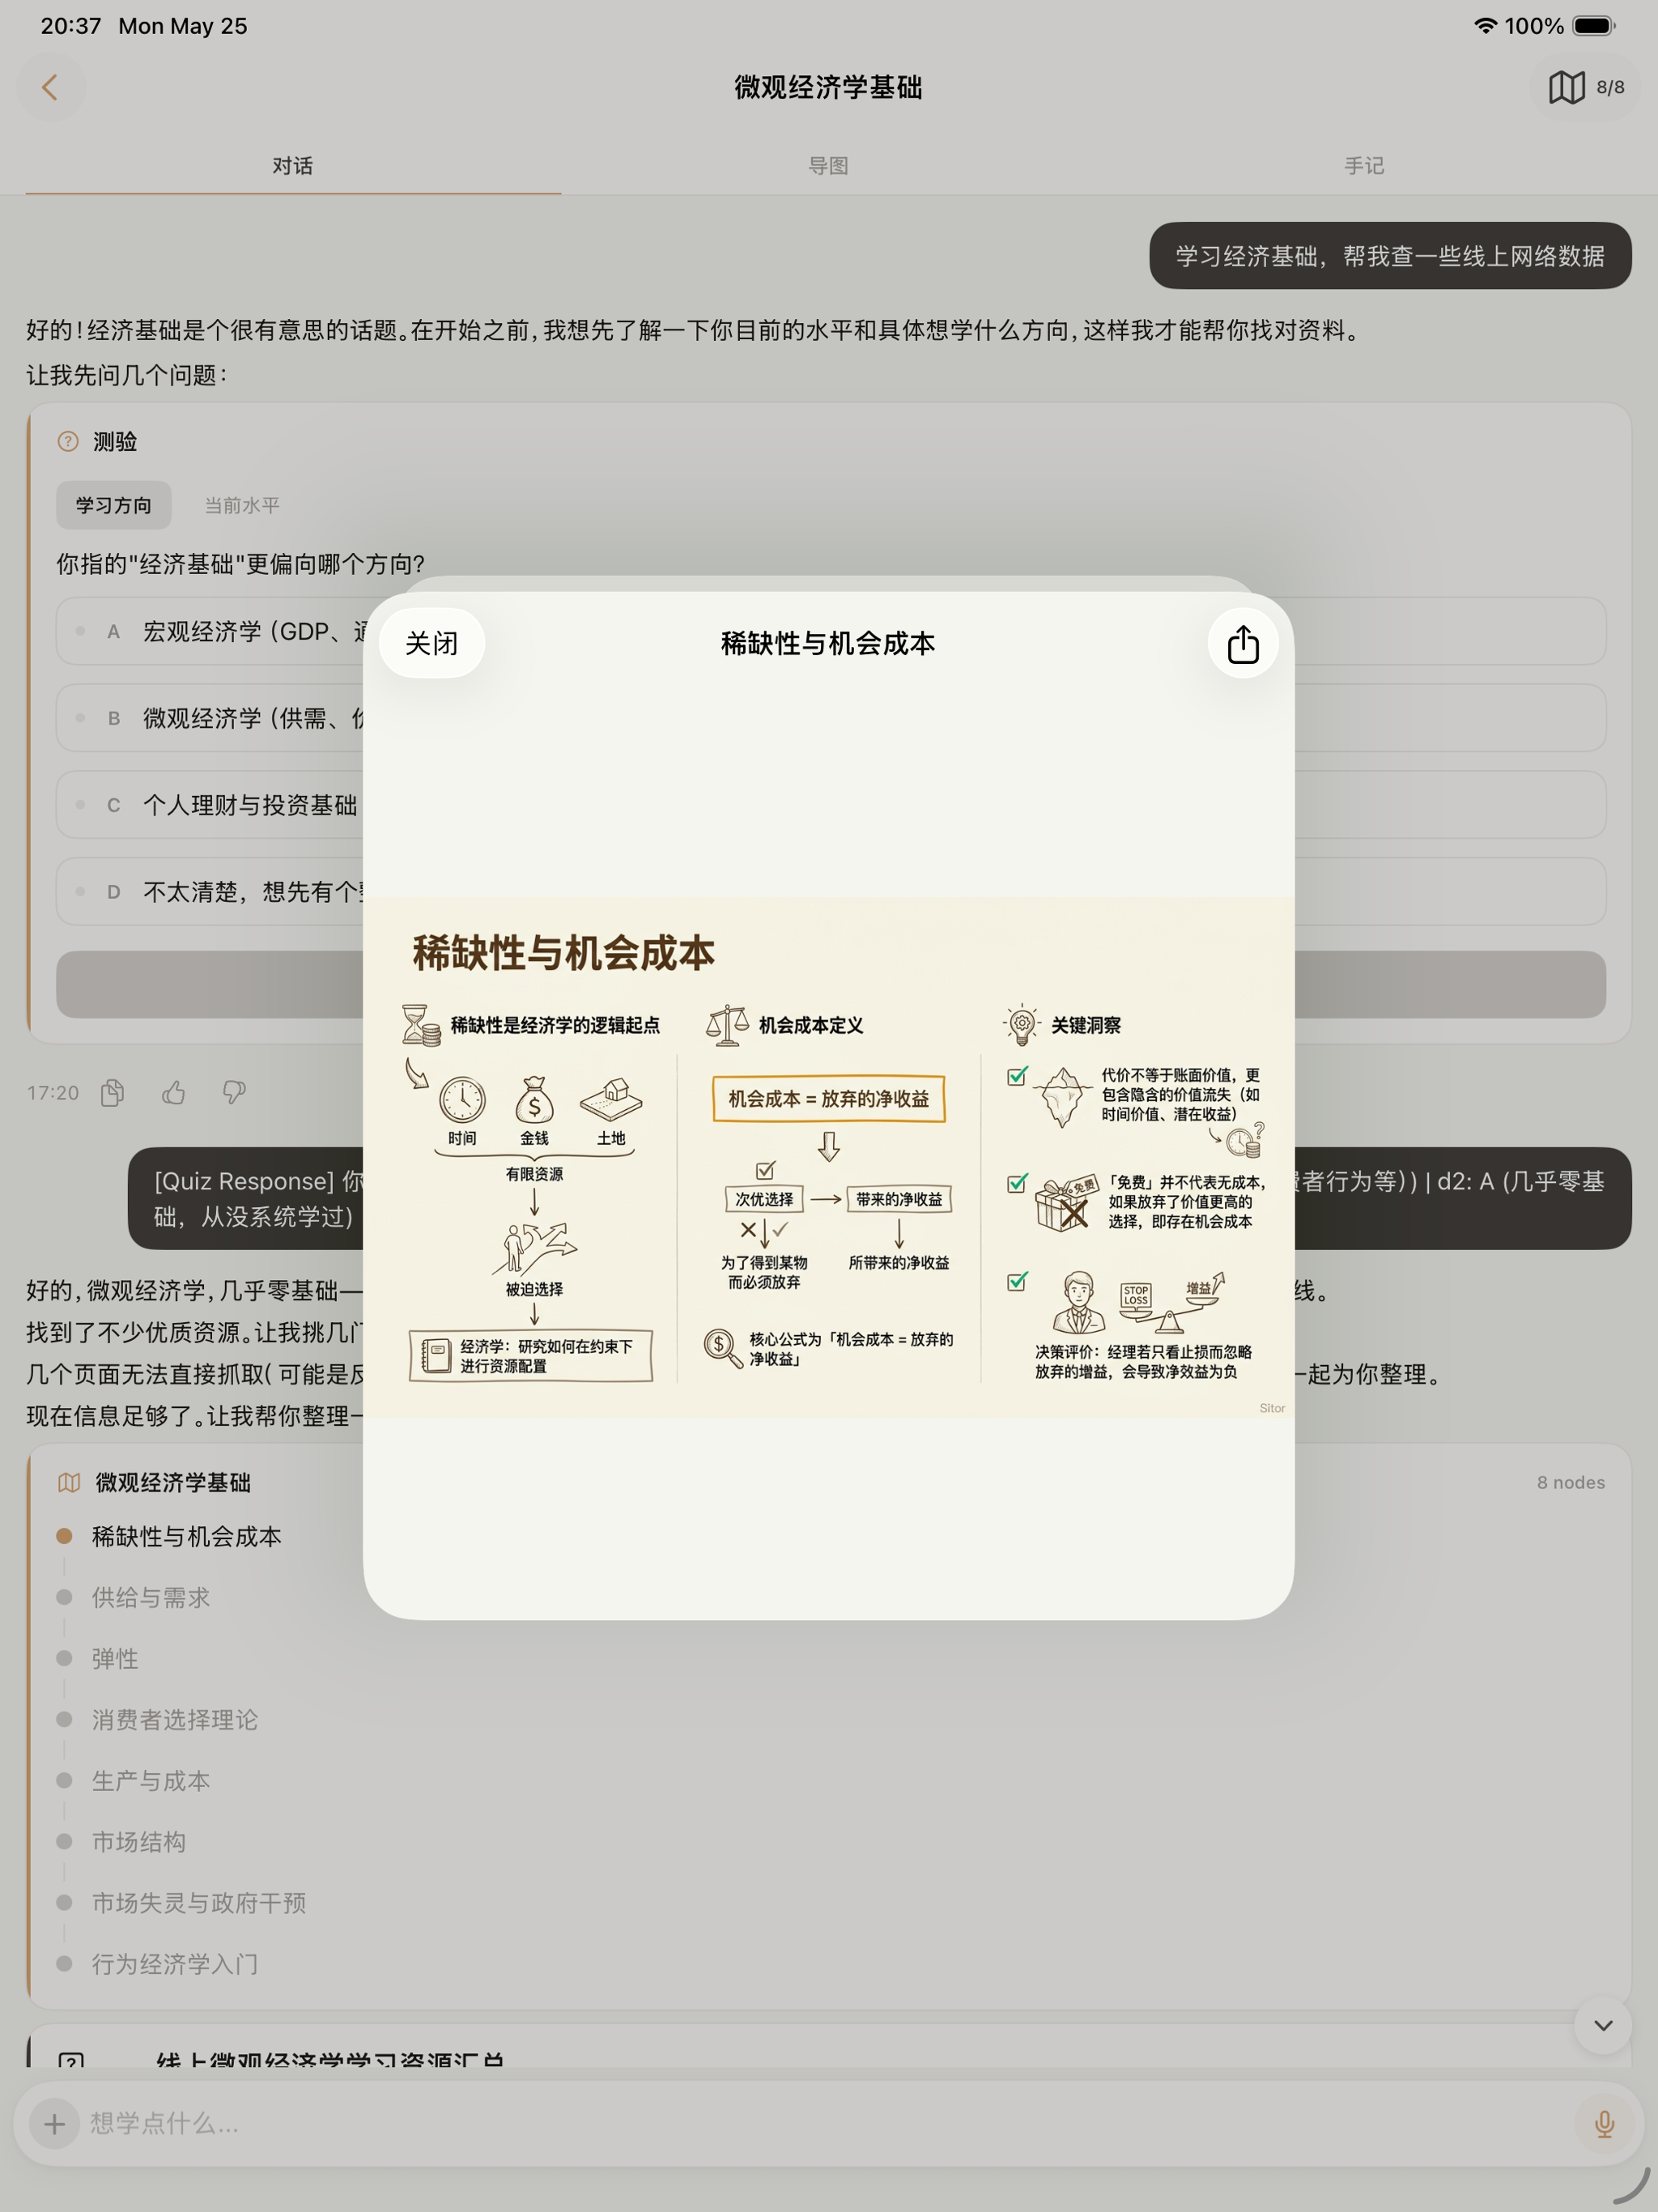1658x2212 pixels.
Task: Go back with the top-left arrow
Action: pos(50,87)
